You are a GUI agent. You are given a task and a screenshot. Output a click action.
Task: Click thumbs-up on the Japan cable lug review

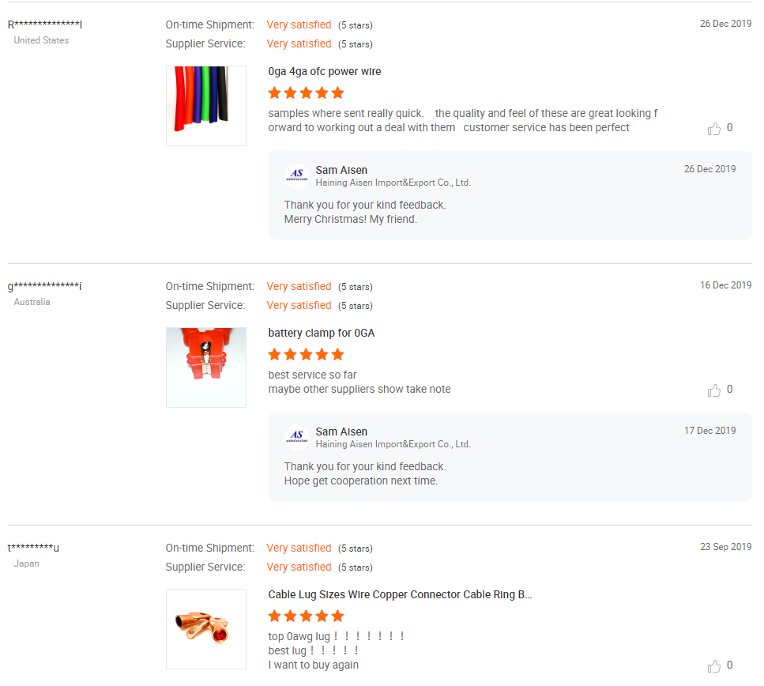click(714, 666)
